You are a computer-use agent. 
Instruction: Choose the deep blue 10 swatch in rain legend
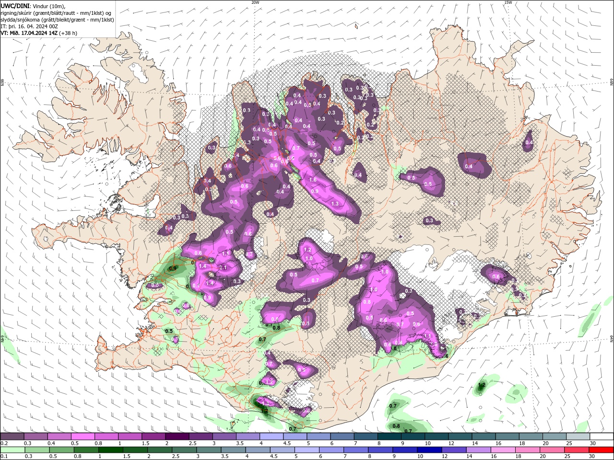(429, 450)
